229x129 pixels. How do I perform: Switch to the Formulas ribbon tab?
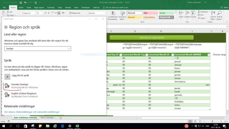(51, 7)
